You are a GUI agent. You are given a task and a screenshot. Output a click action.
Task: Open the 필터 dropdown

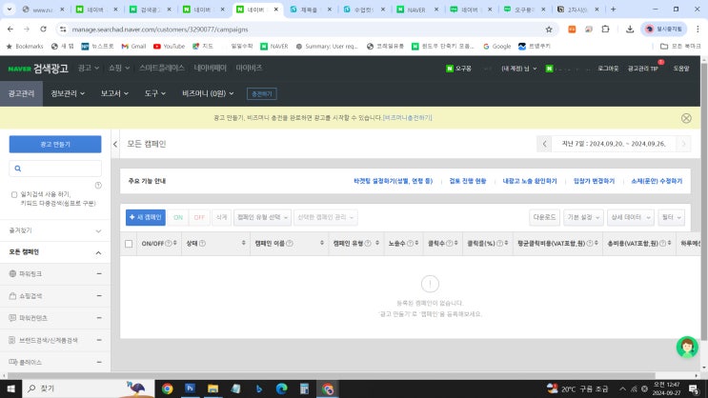[x=672, y=217]
